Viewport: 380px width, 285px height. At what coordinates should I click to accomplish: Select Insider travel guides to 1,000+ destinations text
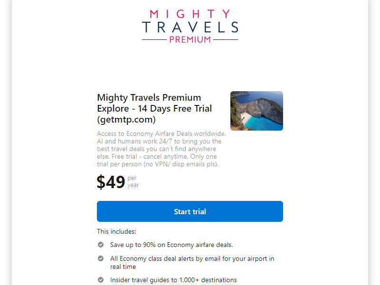coord(173,280)
